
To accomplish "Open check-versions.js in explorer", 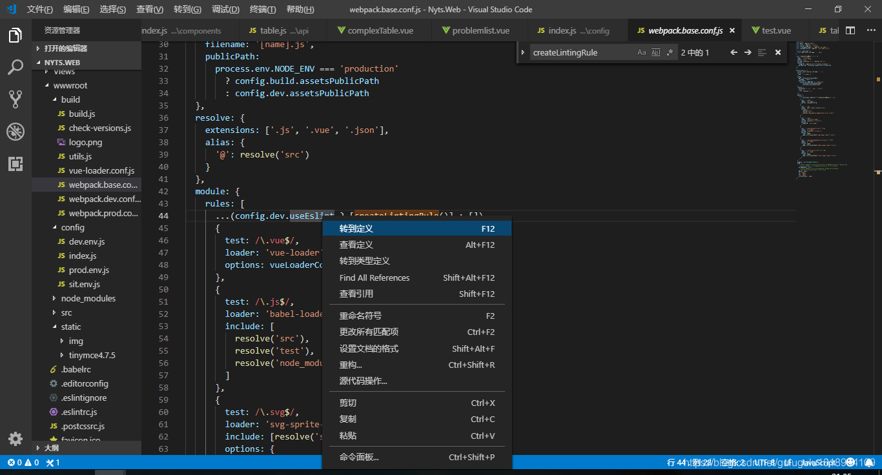I will pos(99,128).
